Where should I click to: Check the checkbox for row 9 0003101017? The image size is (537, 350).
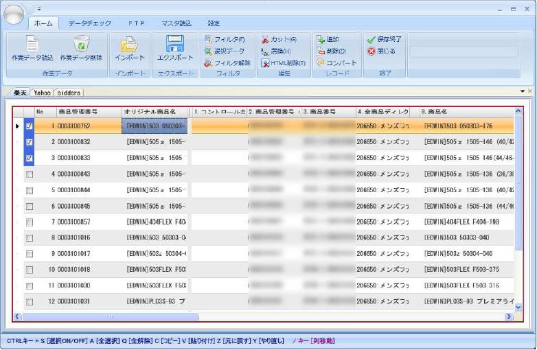(x=30, y=254)
